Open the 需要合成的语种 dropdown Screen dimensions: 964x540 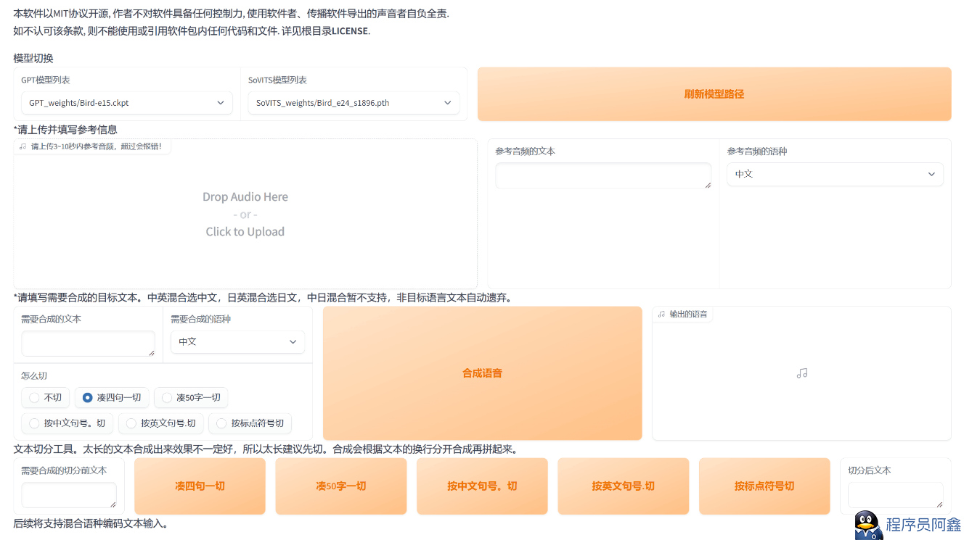pyautogui.click(x=237, y=341)
